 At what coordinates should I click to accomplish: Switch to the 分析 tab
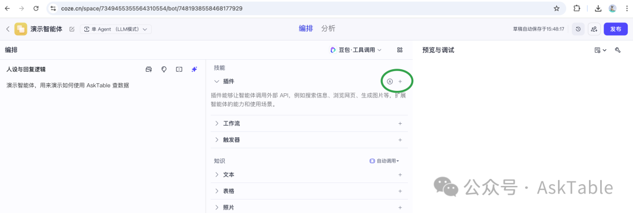coord(328,29)
